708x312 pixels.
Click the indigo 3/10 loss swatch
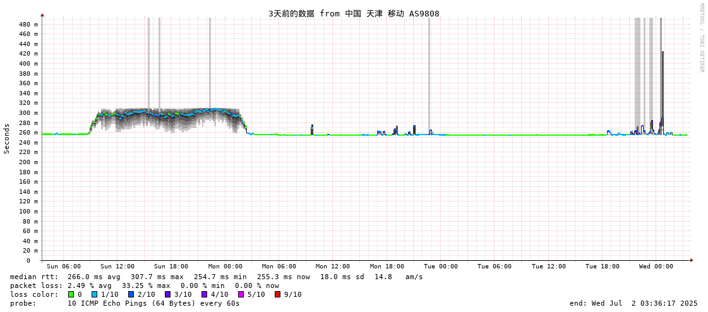click(168, 294)
